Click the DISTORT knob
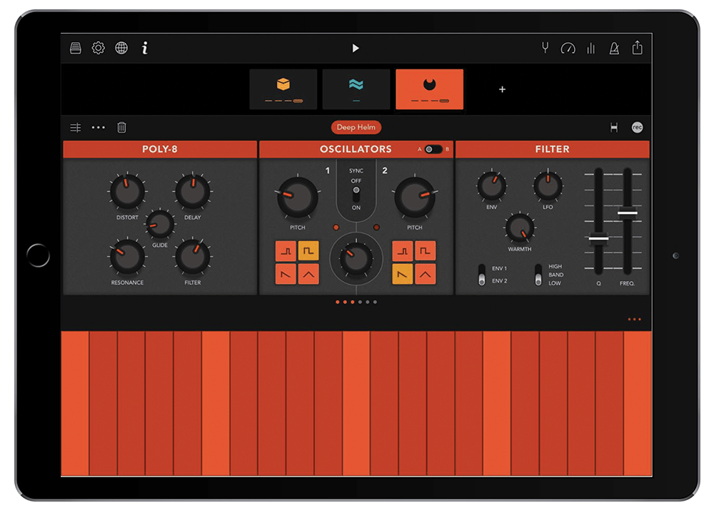714x515 pixels. point(127,192)
